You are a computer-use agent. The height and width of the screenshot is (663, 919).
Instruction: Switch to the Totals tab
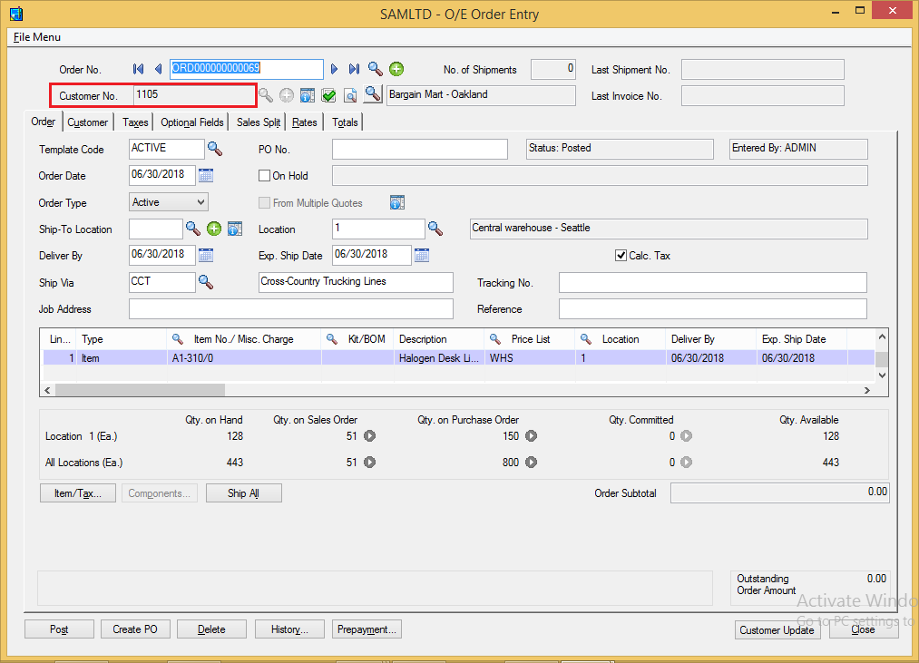point(346,122)
